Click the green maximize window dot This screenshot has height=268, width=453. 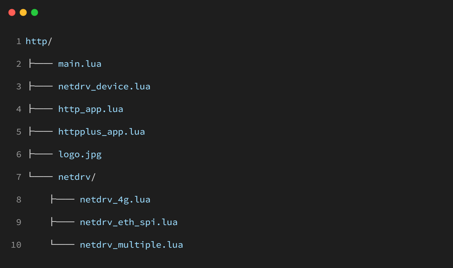pyautogui.click(x=35, y=12)
